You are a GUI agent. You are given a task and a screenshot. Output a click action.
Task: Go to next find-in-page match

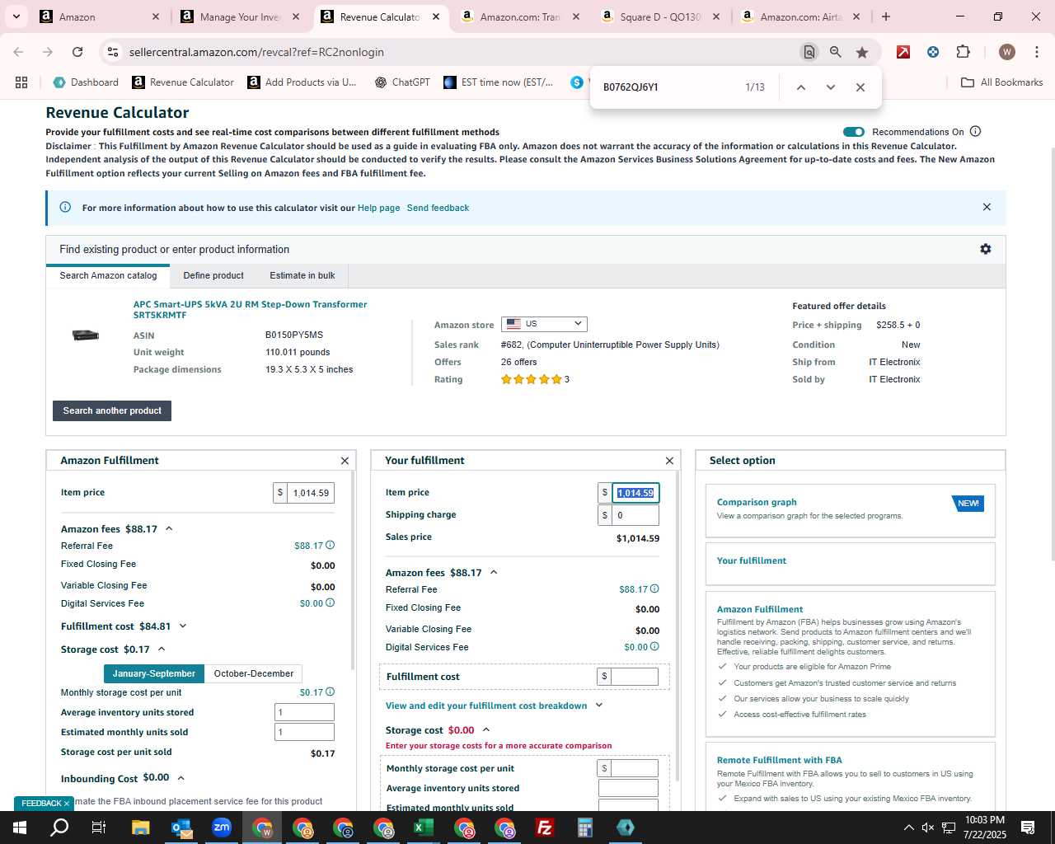point(830,87)
